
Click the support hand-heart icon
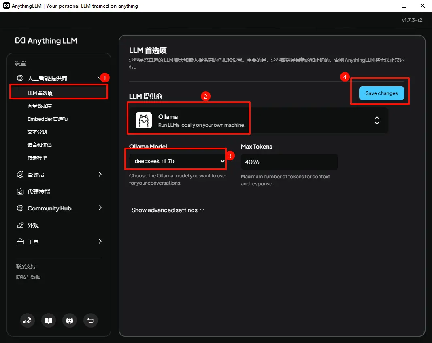28,320
